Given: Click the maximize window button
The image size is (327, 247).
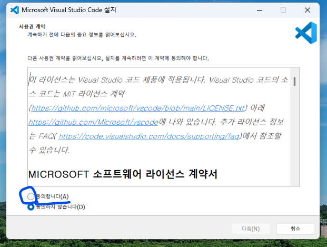Looking at the screenshot, I should tap(283, 10).
